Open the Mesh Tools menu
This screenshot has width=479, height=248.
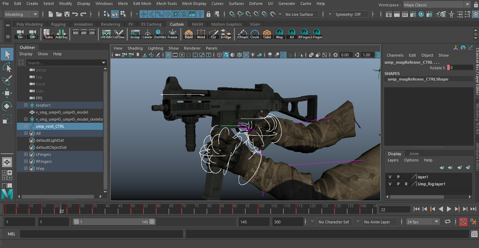(x=166, y=4)
